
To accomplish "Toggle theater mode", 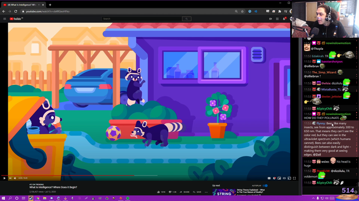I will point(284,178).
